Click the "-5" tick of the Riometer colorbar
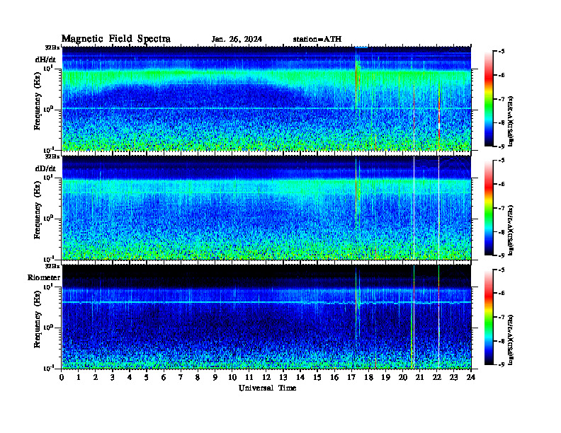The image size is (561, 433). click(501, 270)
